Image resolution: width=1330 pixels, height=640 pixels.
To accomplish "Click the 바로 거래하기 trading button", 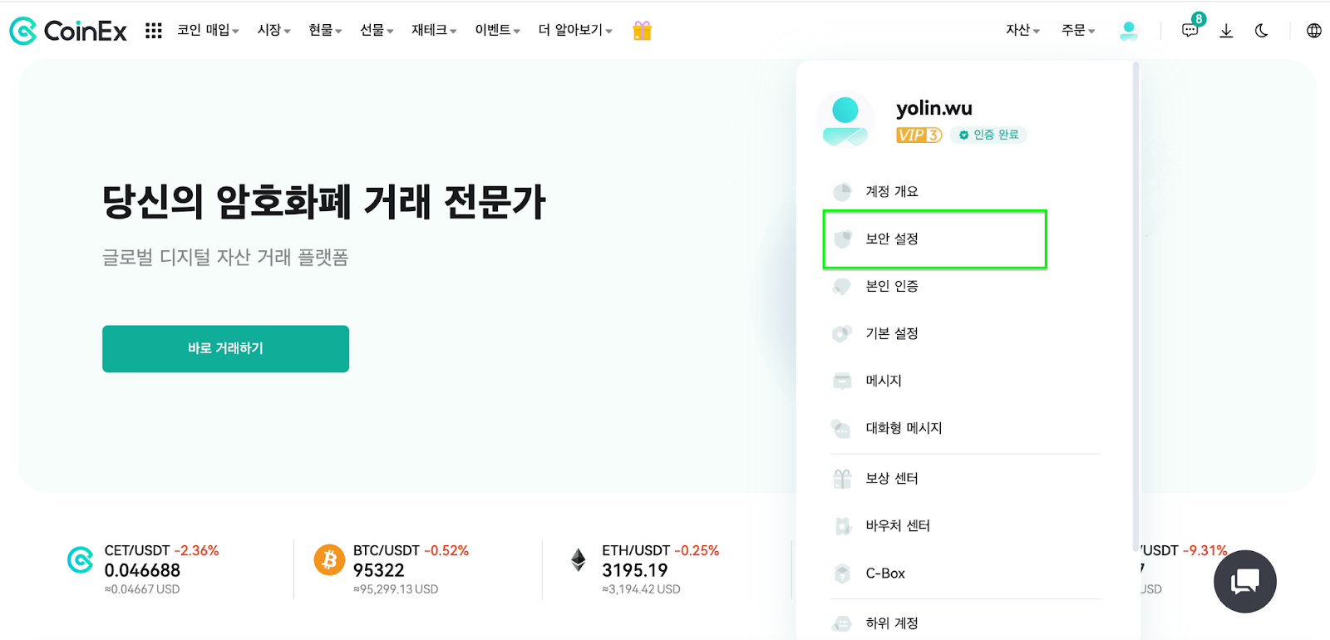I will (x=224, y=348).
